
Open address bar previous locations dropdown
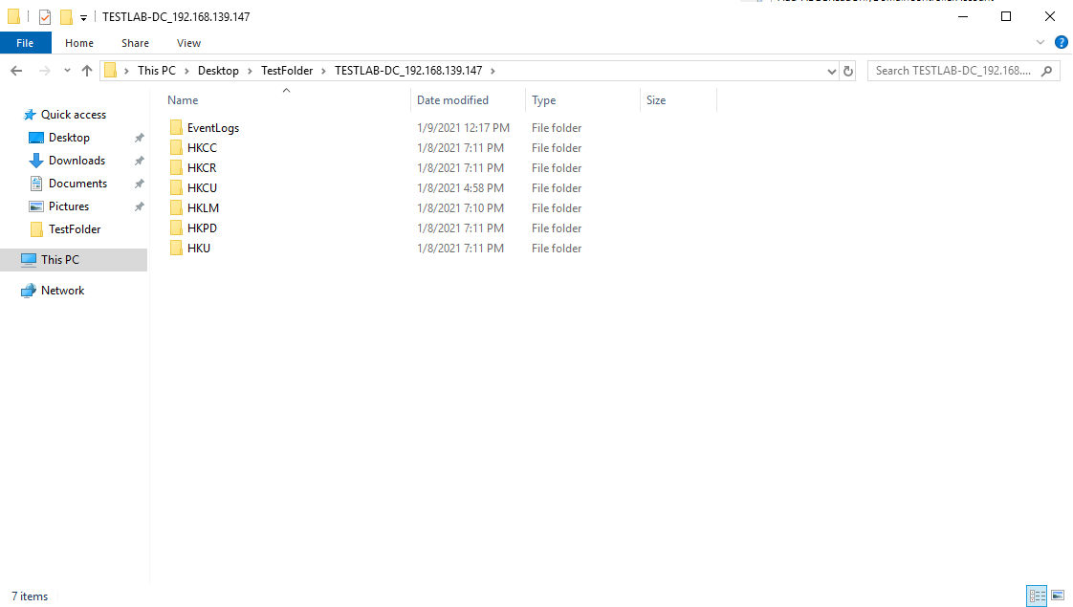coord(831,71)
